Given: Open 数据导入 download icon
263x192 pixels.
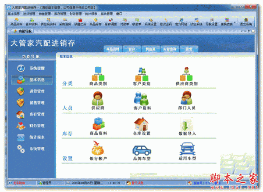Looking at the screenshot, I should (x=187, y=126).
